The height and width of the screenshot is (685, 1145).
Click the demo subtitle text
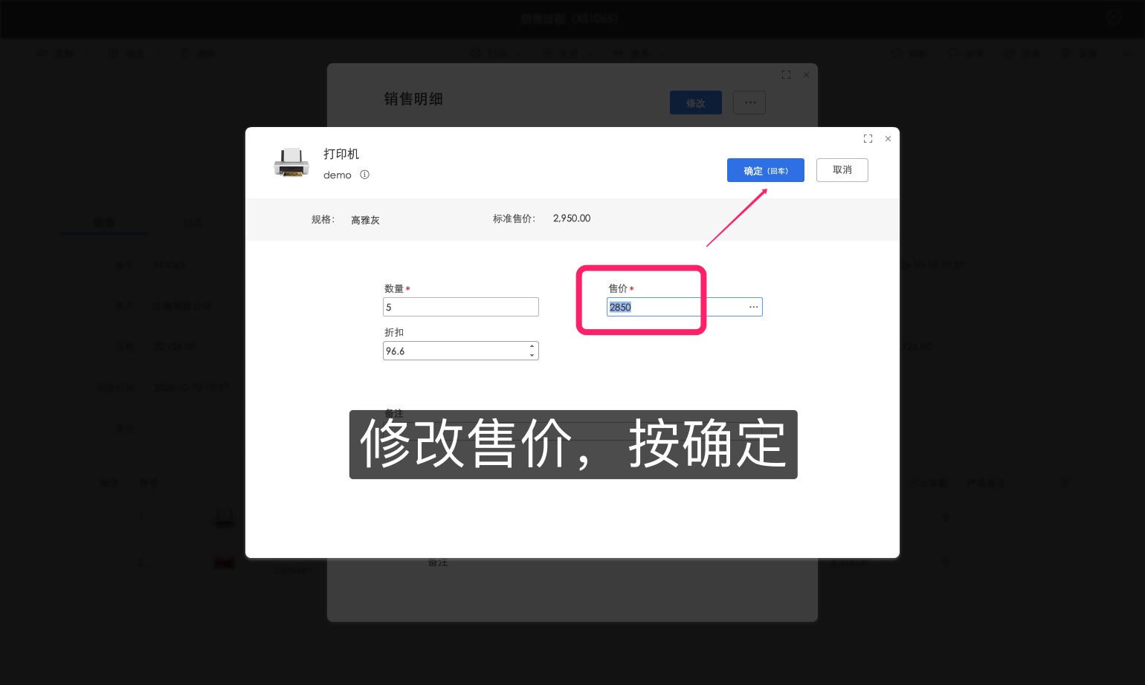(x=338, y=175)
